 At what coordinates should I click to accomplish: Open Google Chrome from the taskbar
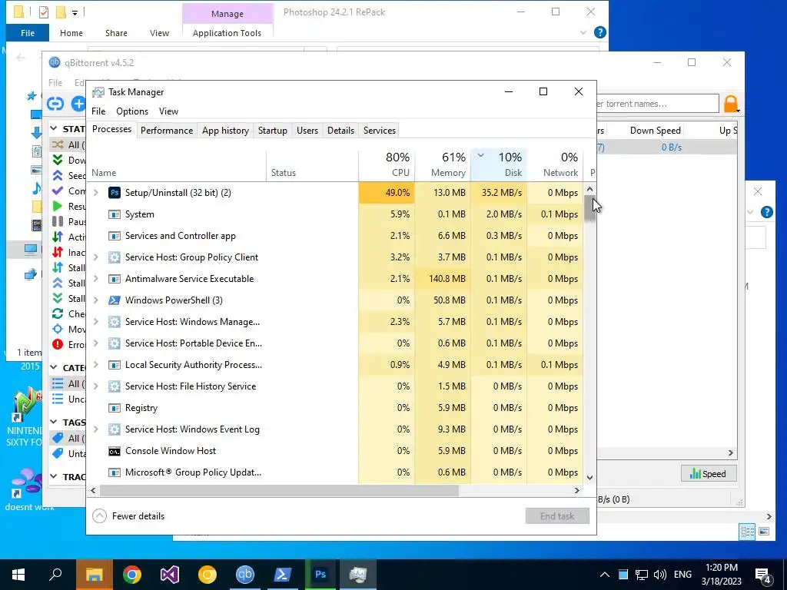pyautogui.click(x=132, y=575)
